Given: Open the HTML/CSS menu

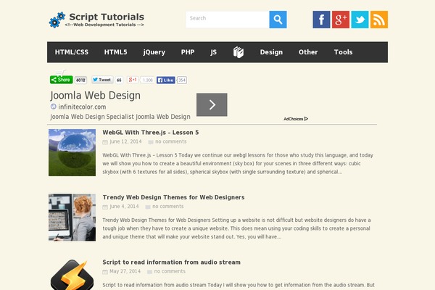Looking at the screenshot, I should 72,52.
